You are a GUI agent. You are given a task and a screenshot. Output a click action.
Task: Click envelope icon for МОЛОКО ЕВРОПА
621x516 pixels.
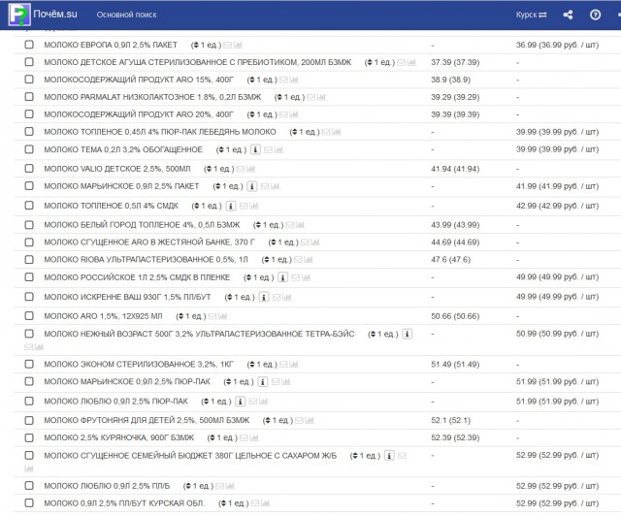[227, 46]
